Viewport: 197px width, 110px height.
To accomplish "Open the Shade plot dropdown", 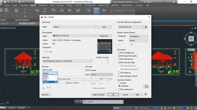I will pyautogui.click(x=139, y=36).
